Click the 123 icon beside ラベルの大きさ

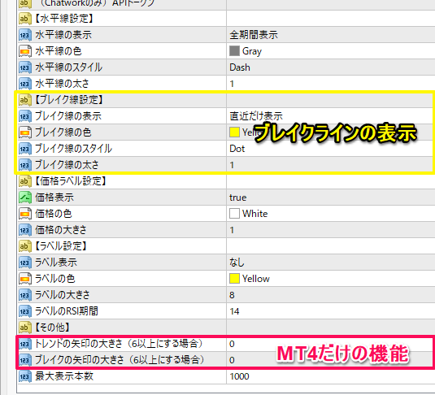point(24,295)
